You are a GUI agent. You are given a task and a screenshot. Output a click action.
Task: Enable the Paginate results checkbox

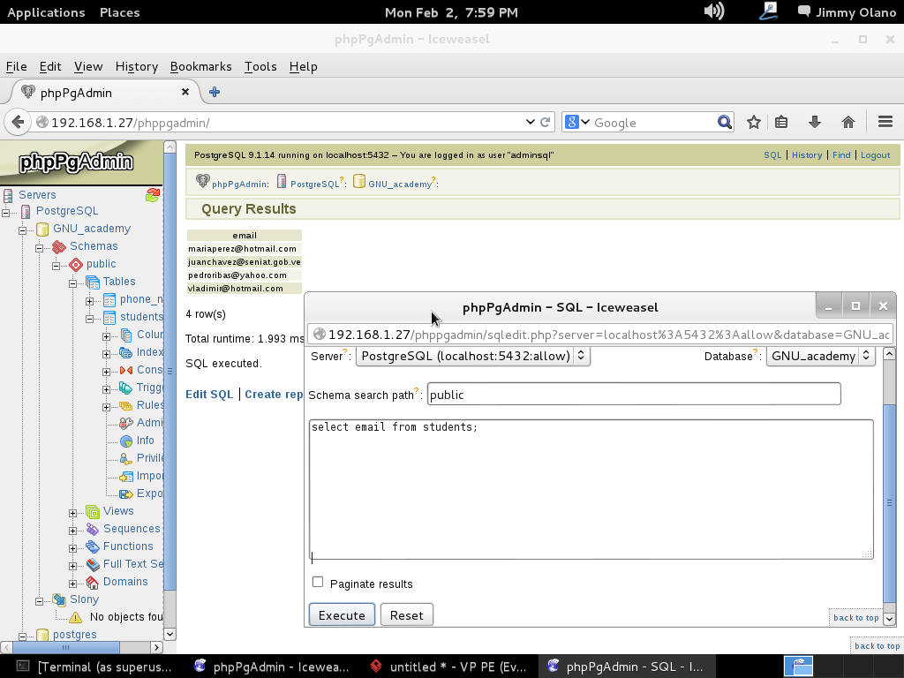(x=318, y=583)
